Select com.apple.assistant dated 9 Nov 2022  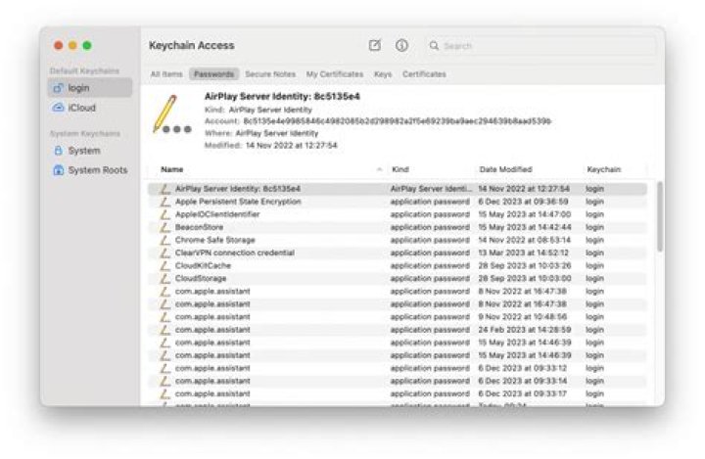click(x=398, y=317)
